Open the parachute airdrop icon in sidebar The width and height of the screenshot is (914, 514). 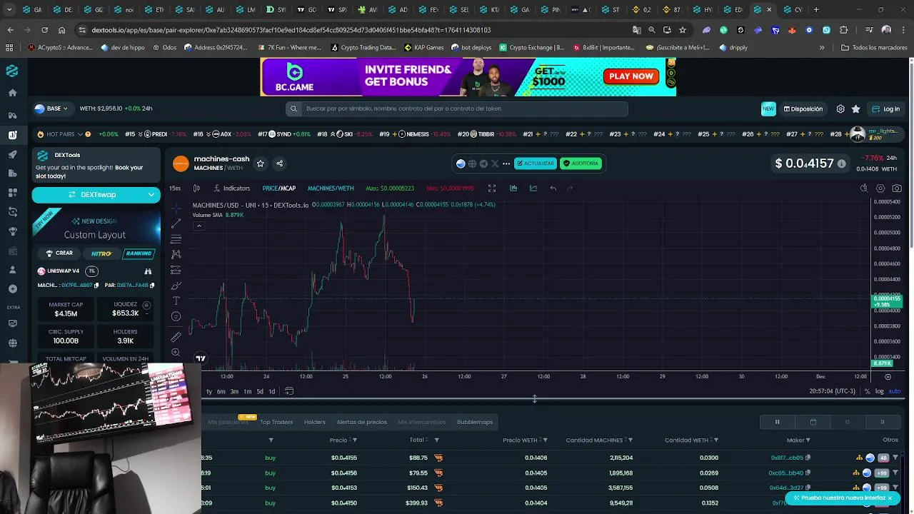point(12,231)
